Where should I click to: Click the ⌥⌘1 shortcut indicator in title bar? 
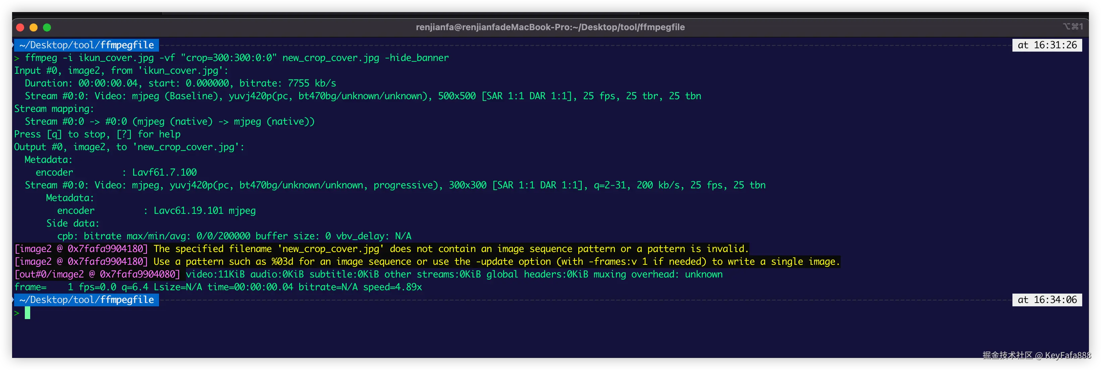[x=1073, y=26]
